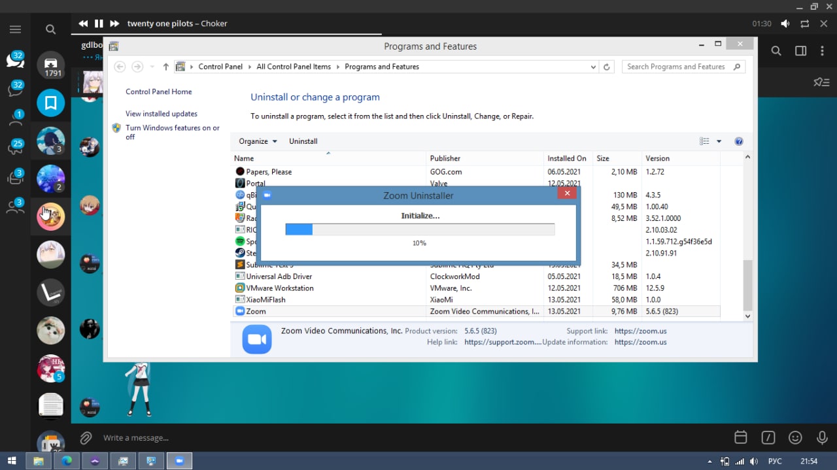Seek using the audio player progress line
Image resolution: width=837 pixels, height=470 pixels.
pyautogui.click(x=454, y=34)
